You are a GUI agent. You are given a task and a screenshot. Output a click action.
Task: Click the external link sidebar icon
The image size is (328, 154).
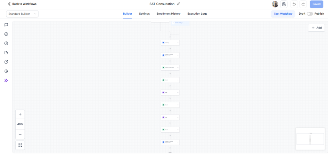6,62
